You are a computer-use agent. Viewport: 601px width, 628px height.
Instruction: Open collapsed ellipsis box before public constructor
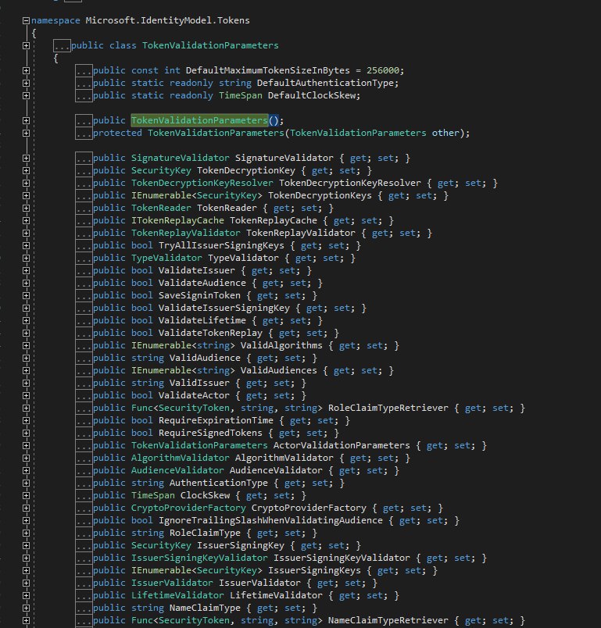coord(84,120)
